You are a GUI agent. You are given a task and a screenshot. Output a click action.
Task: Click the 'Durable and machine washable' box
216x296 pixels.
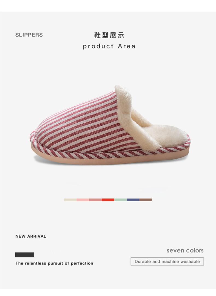167,261
